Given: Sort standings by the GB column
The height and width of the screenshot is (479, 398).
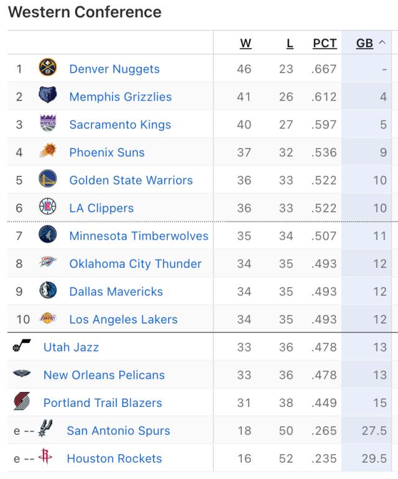Looking at the screenshot, I should click(365, 43).
